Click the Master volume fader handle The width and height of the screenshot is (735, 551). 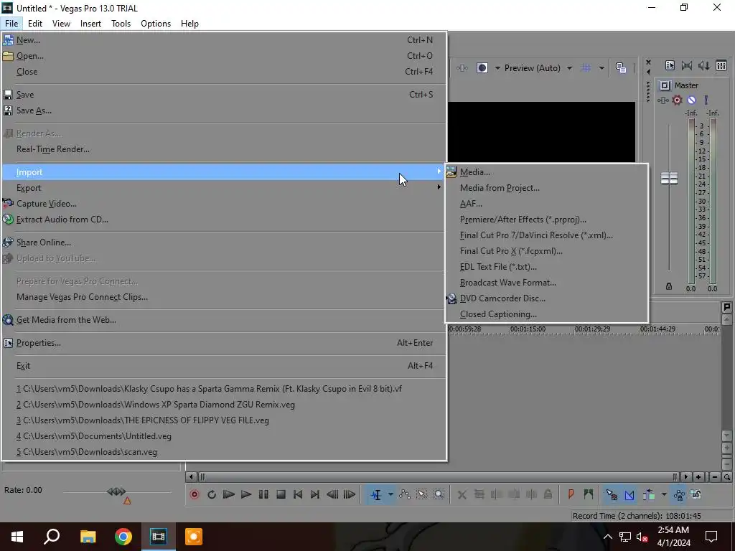click(x=670, y=179)
